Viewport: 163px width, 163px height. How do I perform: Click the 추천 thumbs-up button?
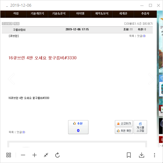point(78,127)
